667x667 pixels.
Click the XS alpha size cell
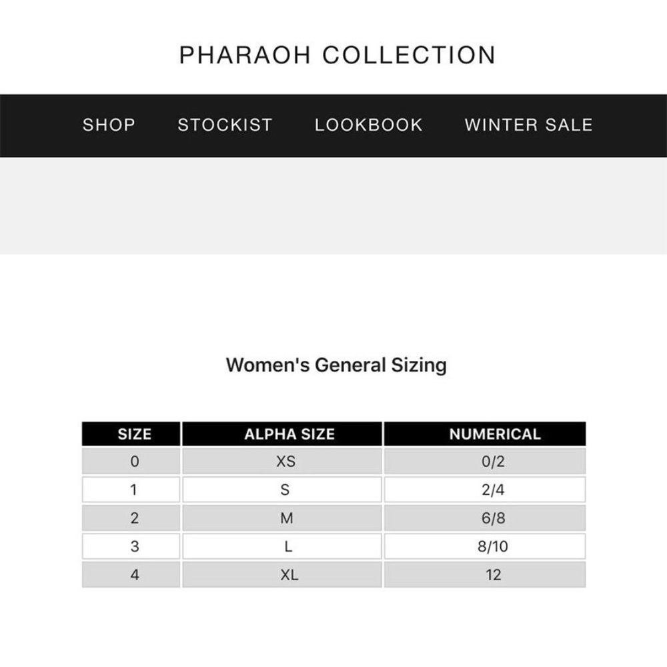[x=282, y=461]
